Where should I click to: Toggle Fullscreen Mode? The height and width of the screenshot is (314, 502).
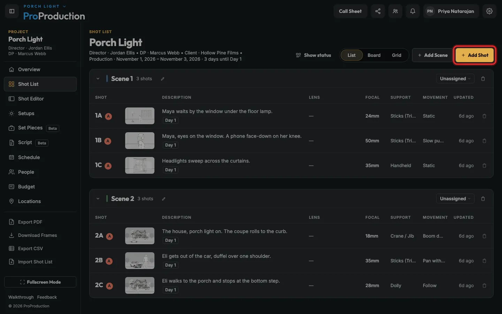point(40,282)
